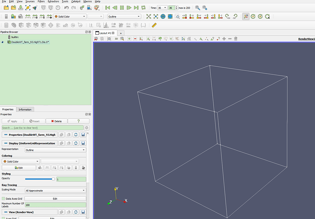Viewport: 315px width, 219px height.
Task: Toggle visibility eye of DoubleWT_farm dataset
Action: pyautogui.click(x=3, y=42)
